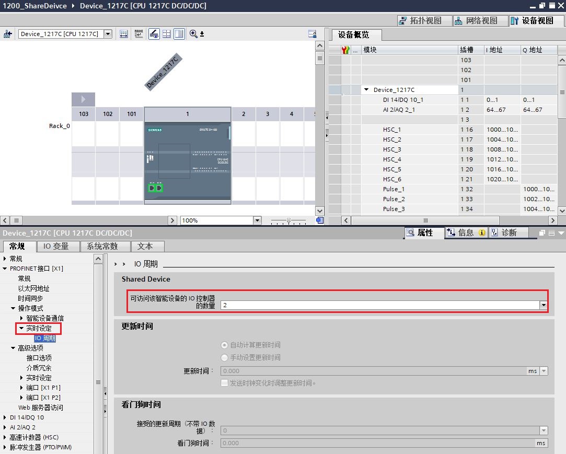Select 接口选项 tree item
The image size is (566, 454).
pyautogui.click(x=39, y=358)
